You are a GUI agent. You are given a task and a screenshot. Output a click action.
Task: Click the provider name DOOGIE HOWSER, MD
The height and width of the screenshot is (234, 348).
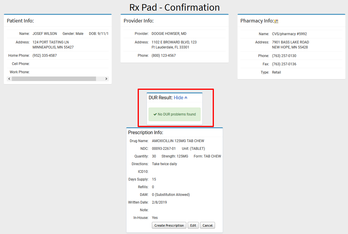click(x=169, y=34)
